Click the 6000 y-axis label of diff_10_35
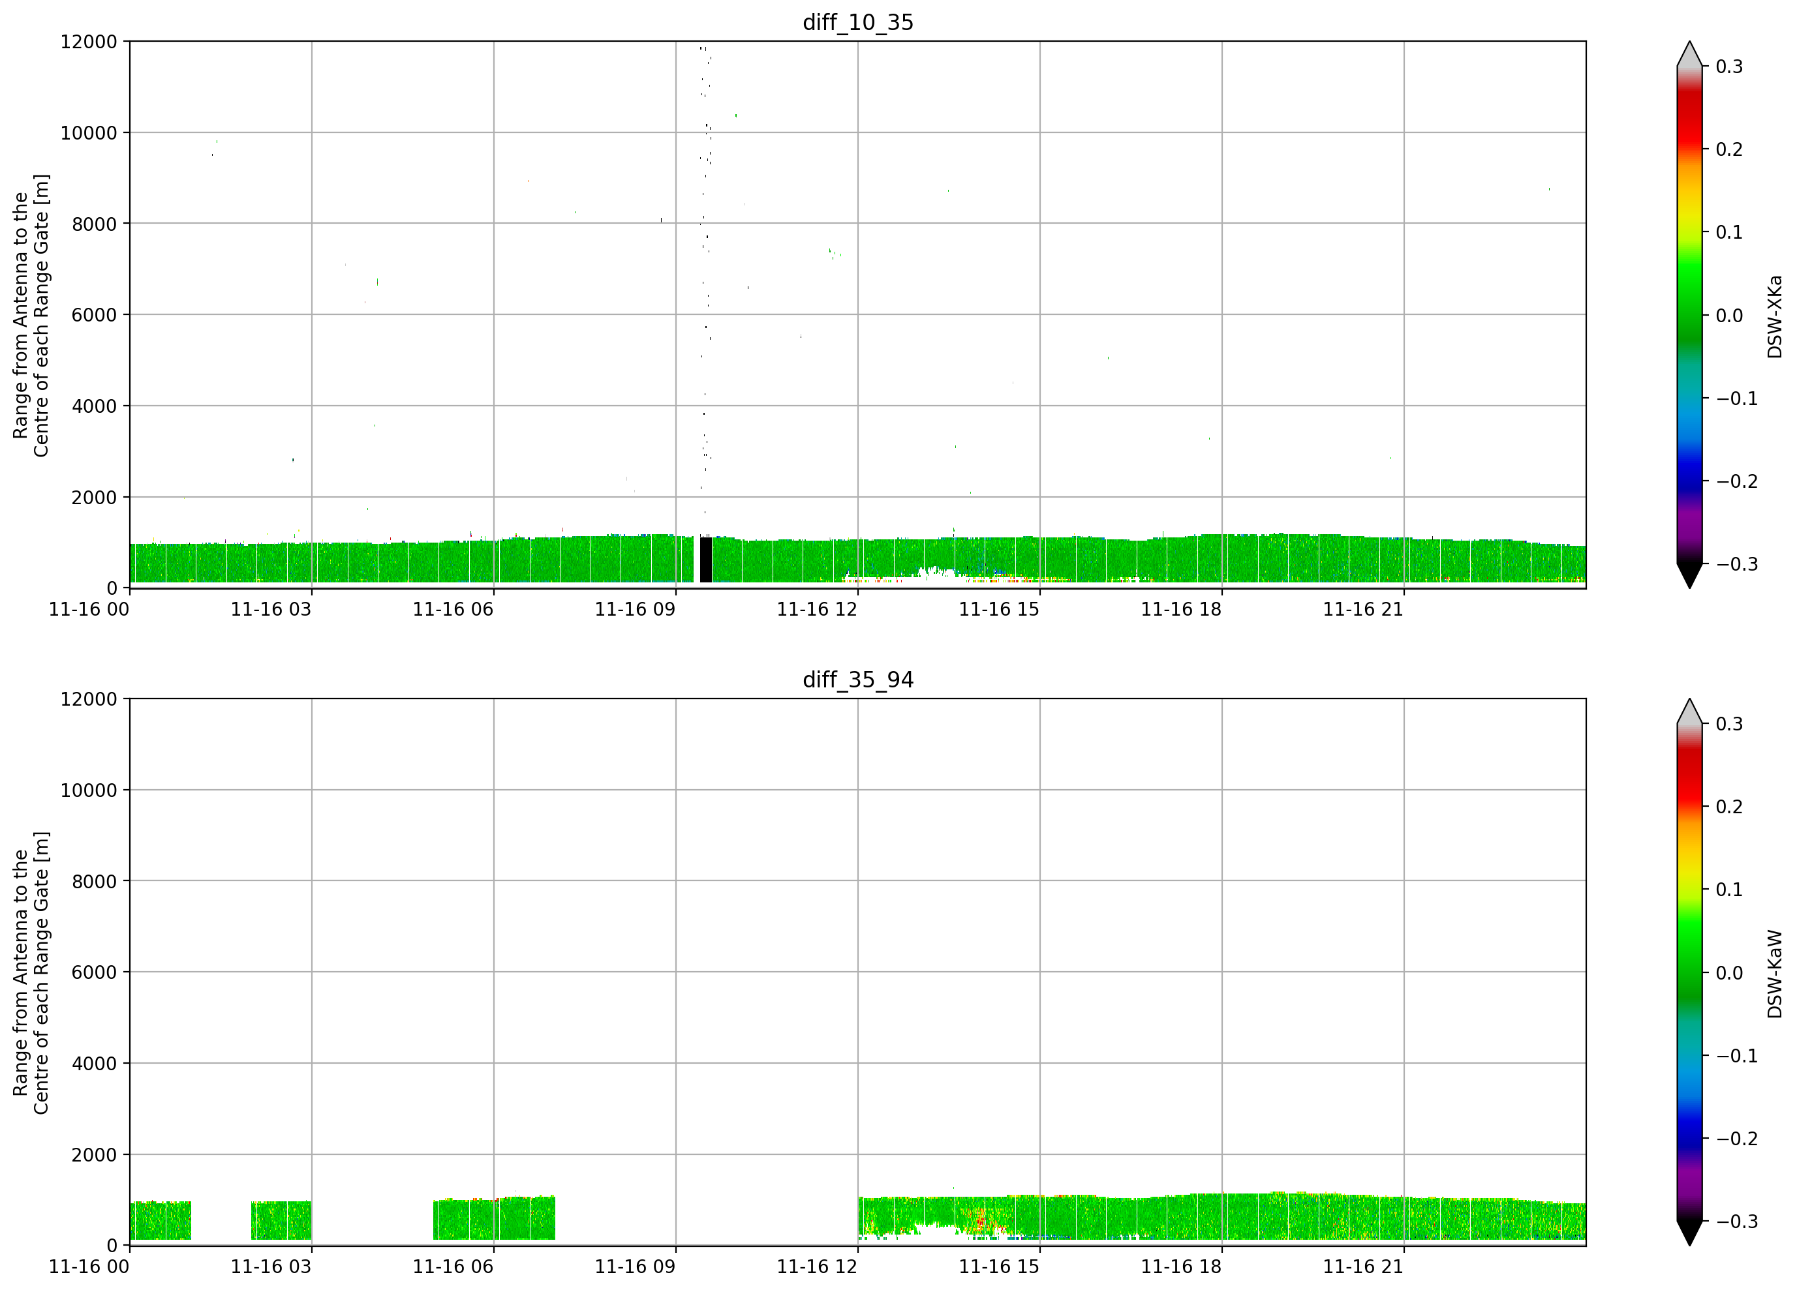Screen dimensions: 1797x1290 click(94, 315)
